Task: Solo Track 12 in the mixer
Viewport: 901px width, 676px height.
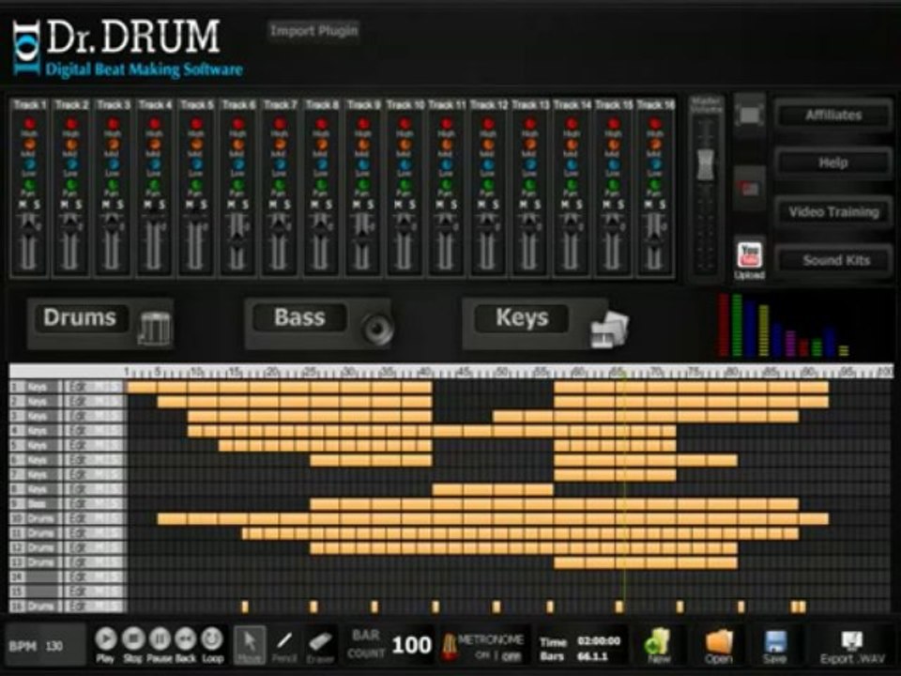Action: pyautogui.click(x=496, y=205)
